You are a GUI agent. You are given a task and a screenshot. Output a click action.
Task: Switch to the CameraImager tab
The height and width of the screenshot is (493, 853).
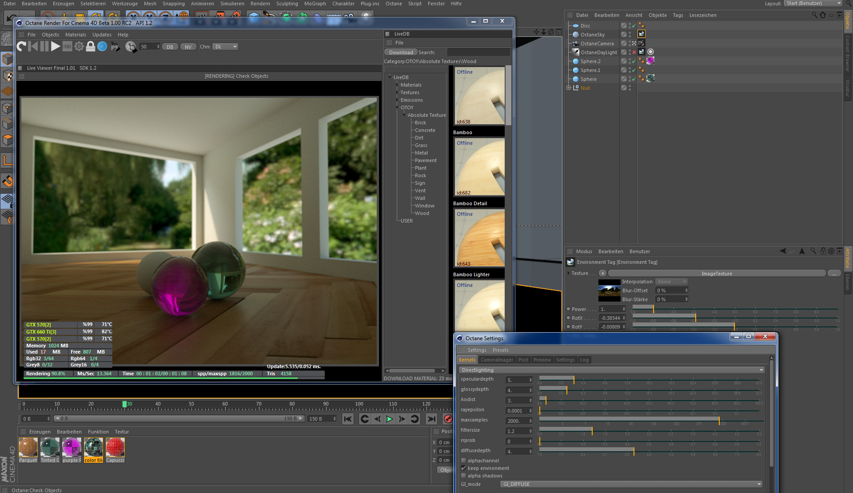pos(497,360)
